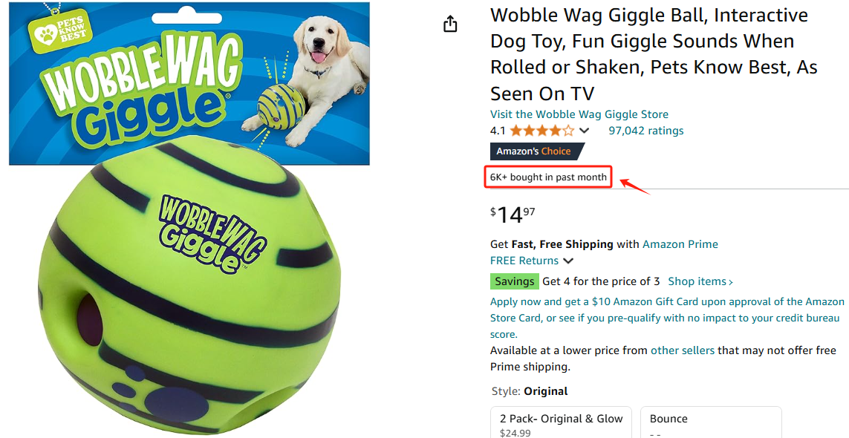Screen dimensions: 849x438
Task: Visit the Wobble Wag Giggle Store
Action: [x=579, y=114]
